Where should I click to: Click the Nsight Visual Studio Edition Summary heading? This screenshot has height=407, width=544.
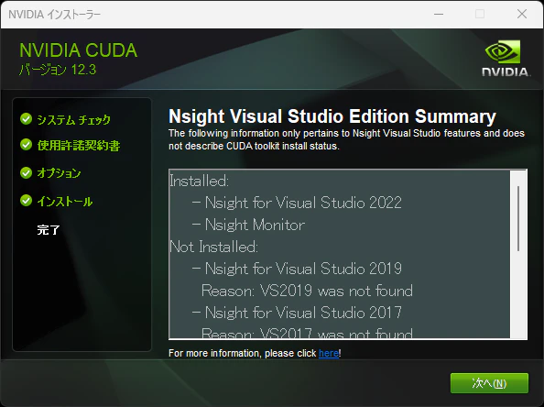tap(332, 116)
